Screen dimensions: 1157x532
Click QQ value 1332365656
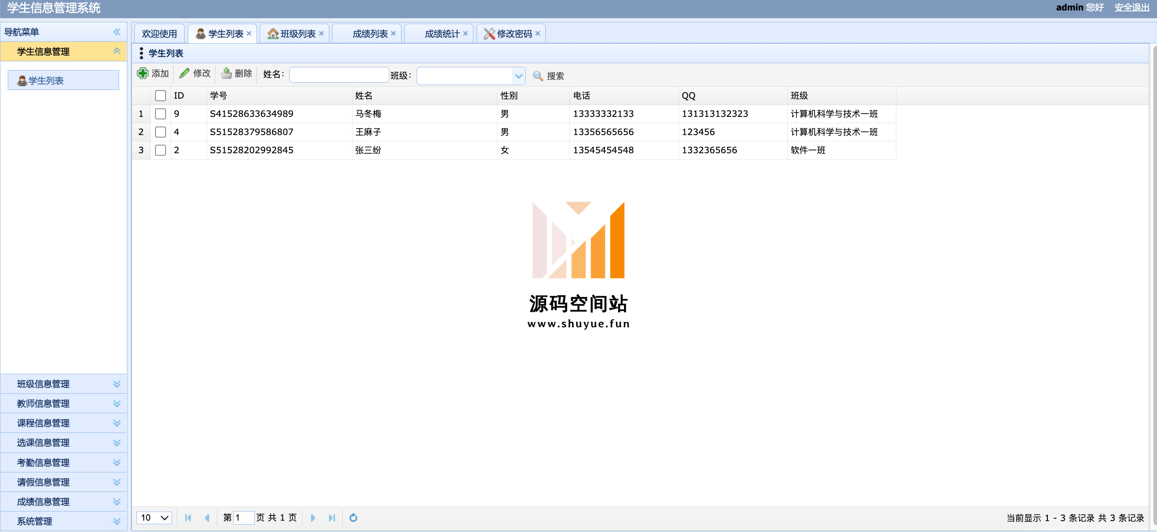pos(709,150)
